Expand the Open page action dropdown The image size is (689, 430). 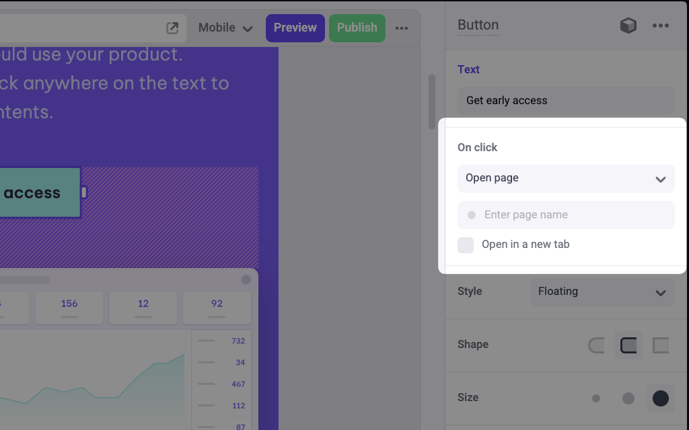point(566,179)
